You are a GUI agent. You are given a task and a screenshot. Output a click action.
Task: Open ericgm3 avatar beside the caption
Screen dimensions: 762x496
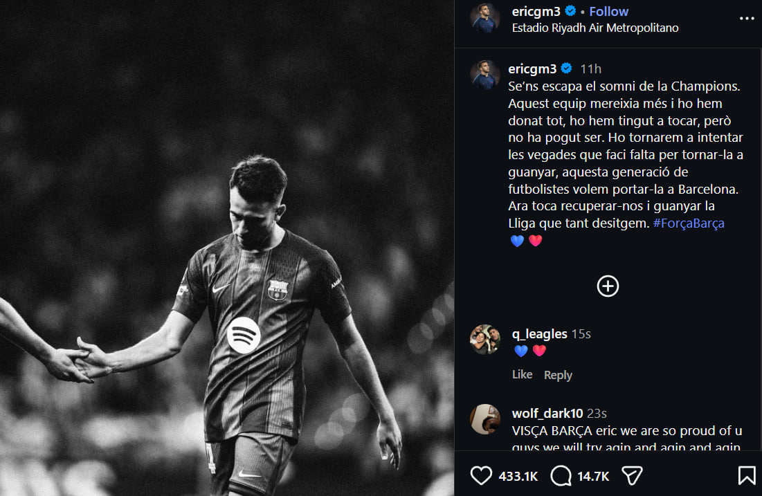(x=484, y=75)
